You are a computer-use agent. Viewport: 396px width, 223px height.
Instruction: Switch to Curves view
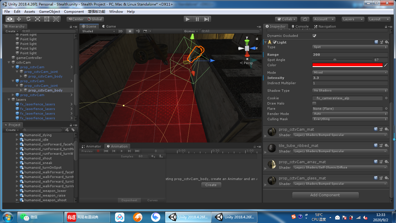[152, 200]
